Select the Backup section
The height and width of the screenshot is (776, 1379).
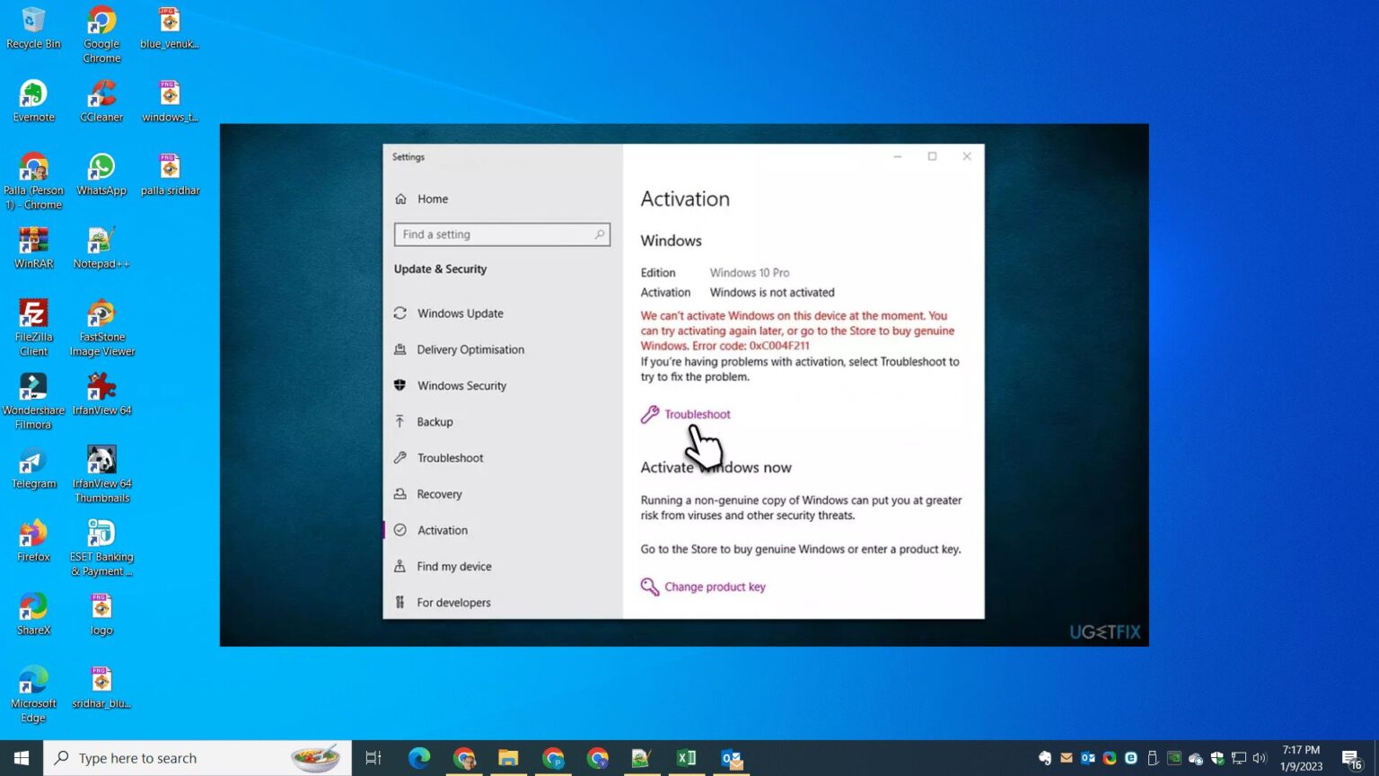(435, 421)
